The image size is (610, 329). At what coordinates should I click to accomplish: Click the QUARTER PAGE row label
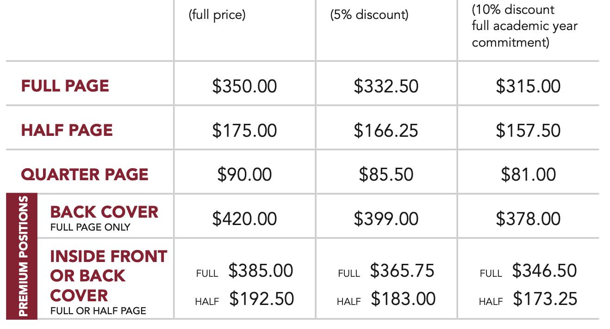coord(85,174)
